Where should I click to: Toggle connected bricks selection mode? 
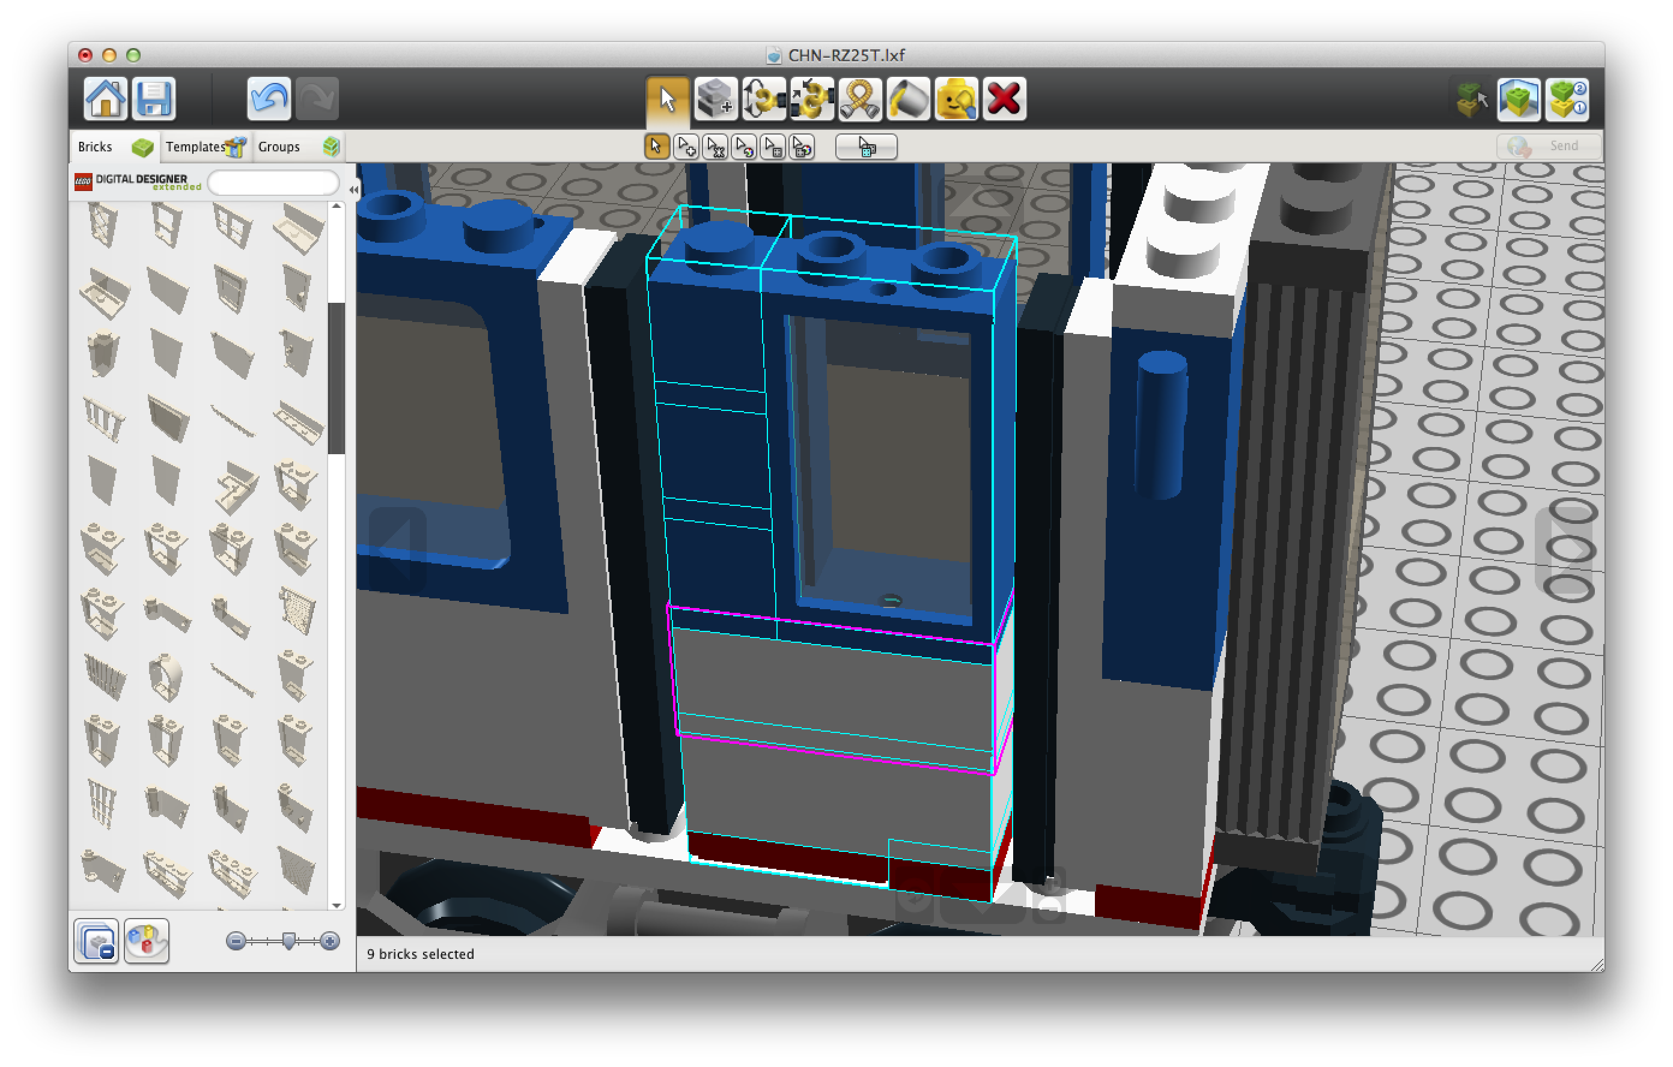(x=715, y=147)
